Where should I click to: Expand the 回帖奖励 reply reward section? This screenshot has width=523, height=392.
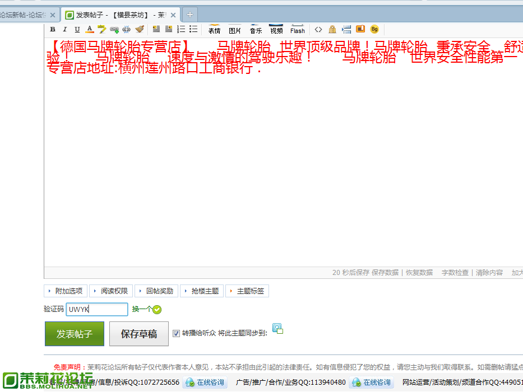coord(156,291)
